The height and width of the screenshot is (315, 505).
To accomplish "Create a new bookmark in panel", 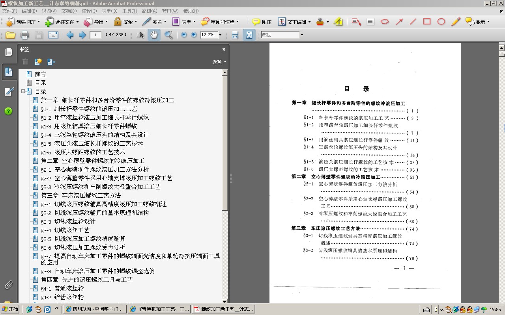I will click(x=38, y=62).
